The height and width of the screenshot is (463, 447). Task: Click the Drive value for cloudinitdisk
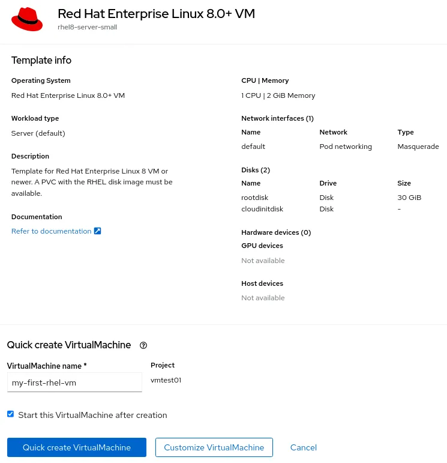point(326,209)
